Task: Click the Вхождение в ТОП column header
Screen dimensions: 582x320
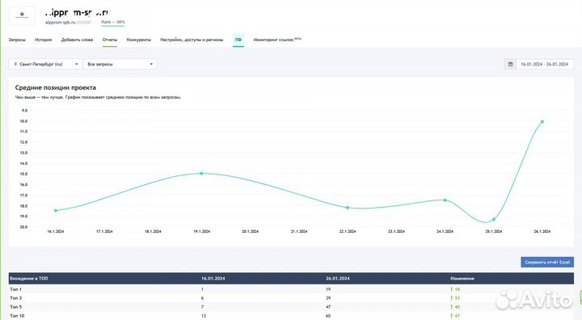Action: (29, 279)
